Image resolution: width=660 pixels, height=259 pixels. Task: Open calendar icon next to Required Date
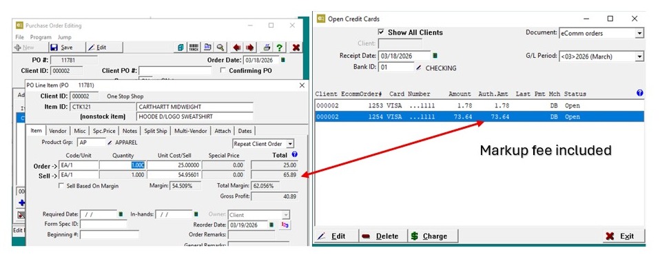[x=121, y=214]
